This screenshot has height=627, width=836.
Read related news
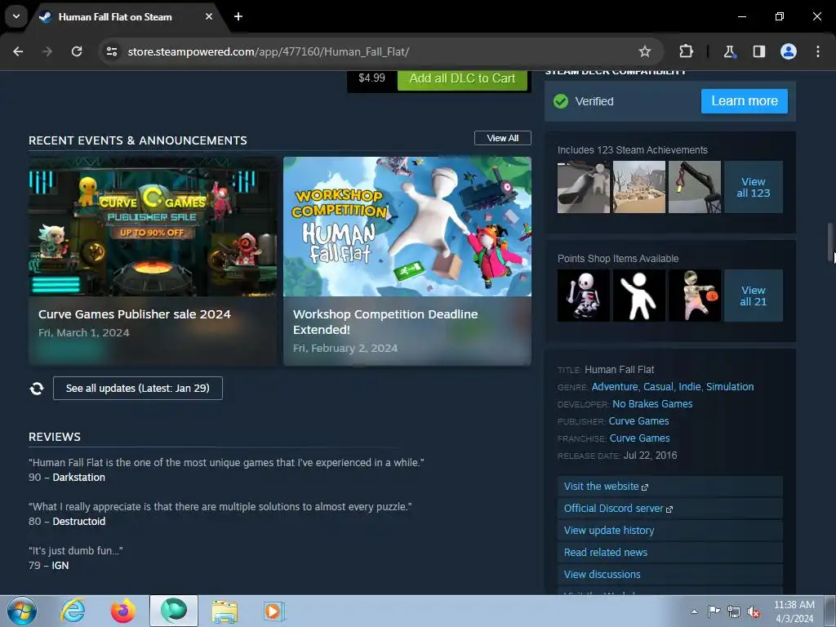(670, 553)
